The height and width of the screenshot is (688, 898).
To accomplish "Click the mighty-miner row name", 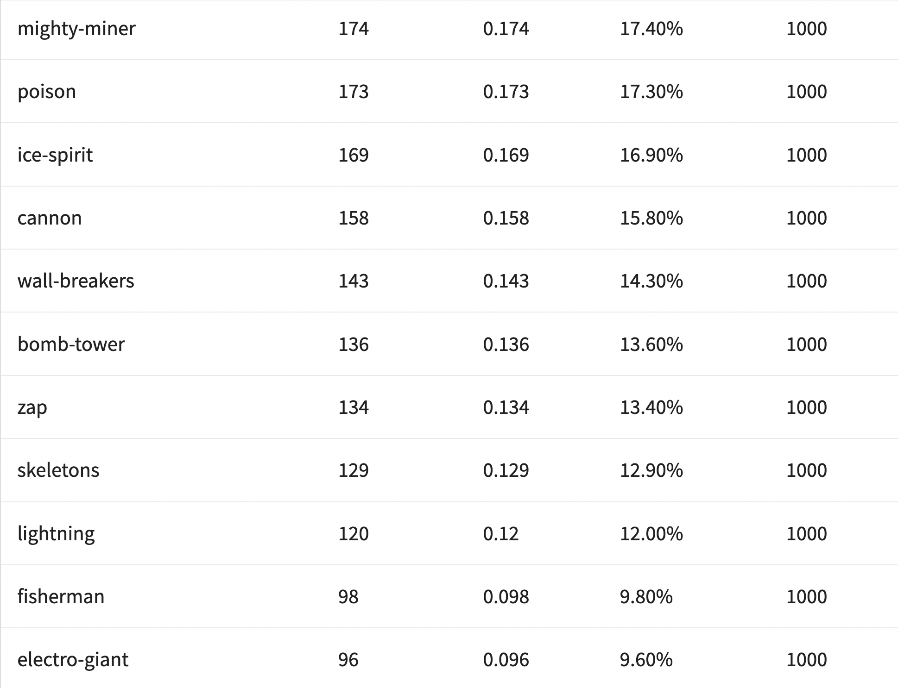I will point(76,29).
